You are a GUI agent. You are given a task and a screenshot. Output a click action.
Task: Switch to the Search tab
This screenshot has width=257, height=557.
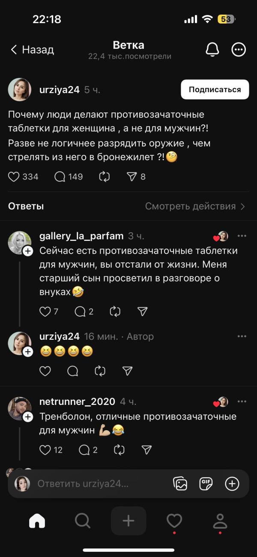click(82, 521)
